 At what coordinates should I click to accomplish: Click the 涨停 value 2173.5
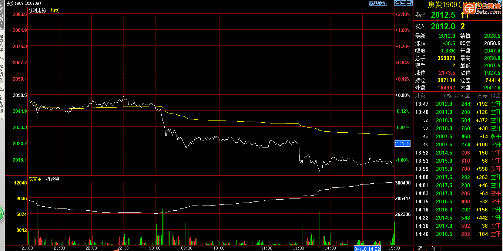pos(447,73)
